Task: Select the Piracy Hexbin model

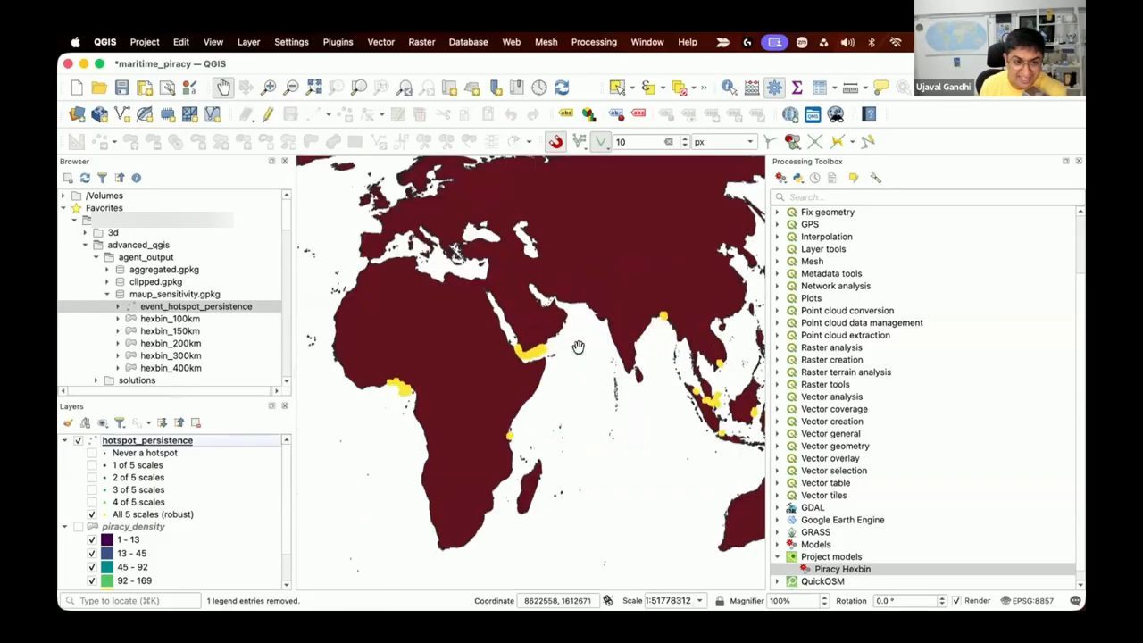Action: pyautogui.click(x=842, y=570)
